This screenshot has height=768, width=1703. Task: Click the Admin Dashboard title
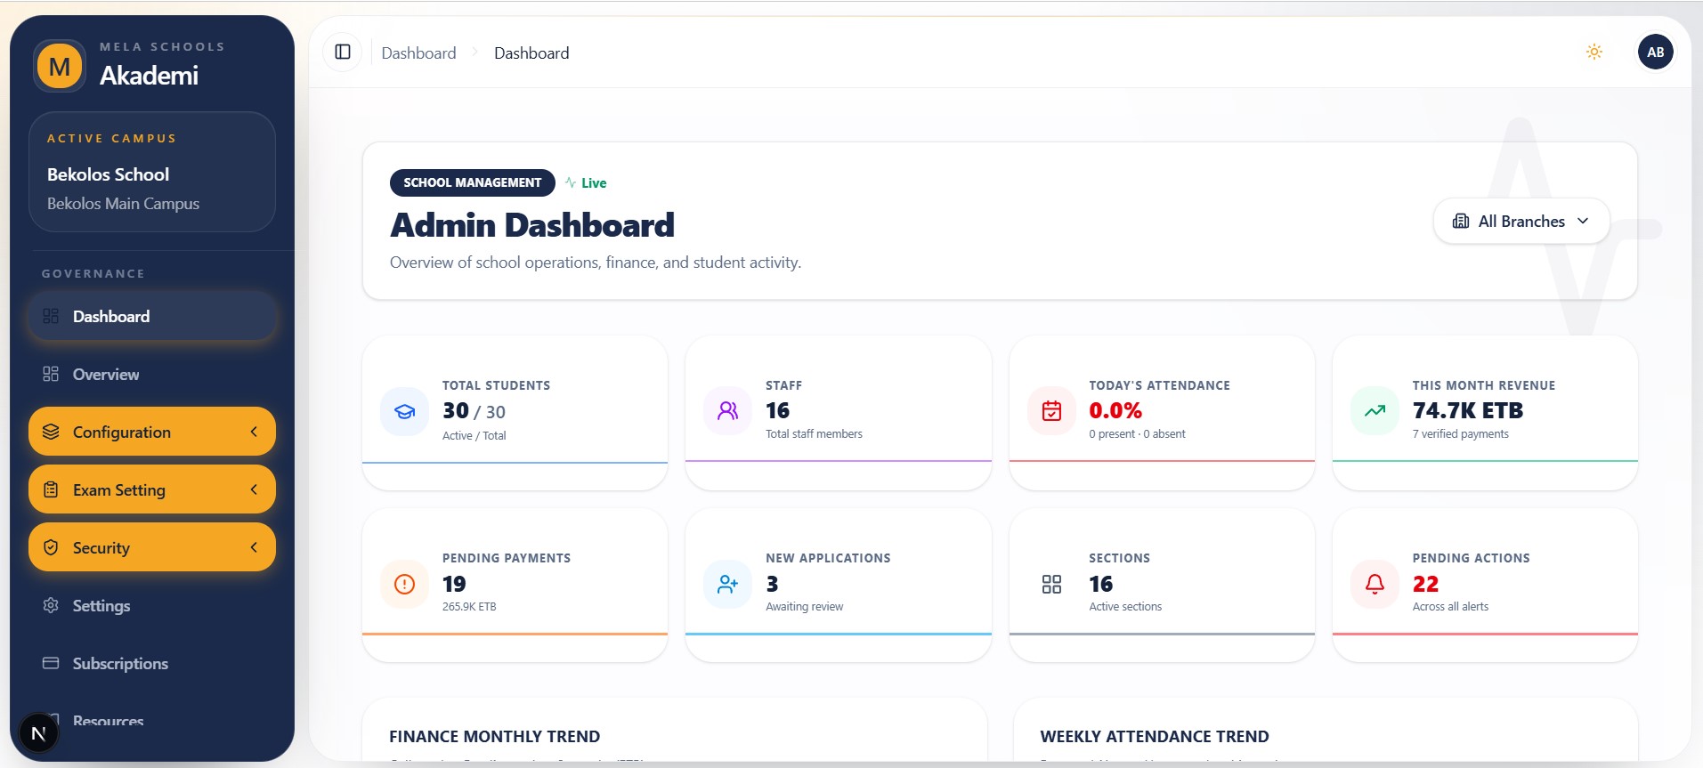tap(531, 225)
